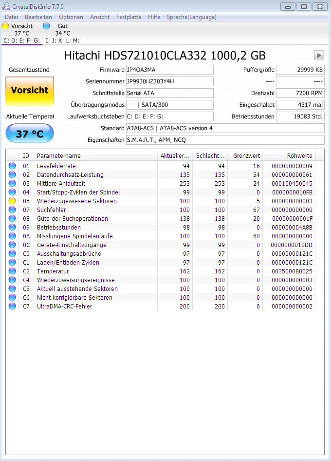Sort by the Parametername column header
Image resolution: width=331 pixels, height=461 pixels.
click(95, 156)
